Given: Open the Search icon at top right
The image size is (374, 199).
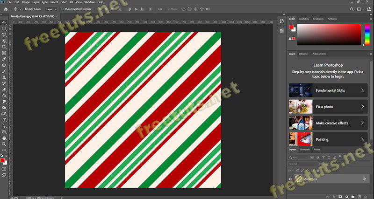Looking at the screenshot, I should tap(352, 9).
